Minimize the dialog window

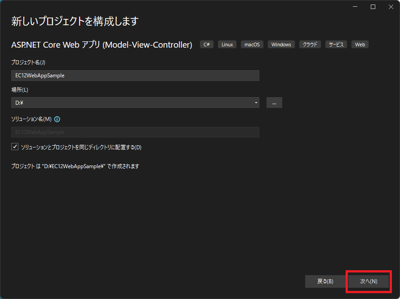tap(355, 7)
